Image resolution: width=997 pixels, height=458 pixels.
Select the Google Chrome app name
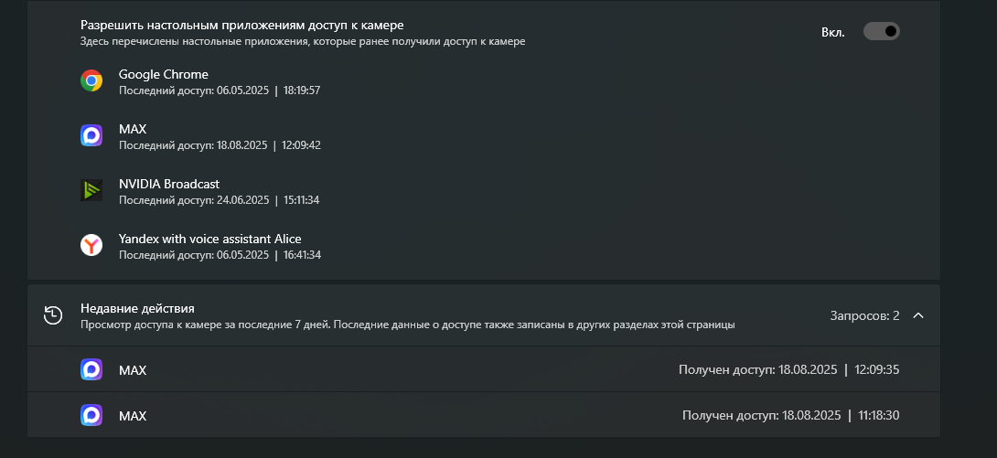[x=164, y=74]
